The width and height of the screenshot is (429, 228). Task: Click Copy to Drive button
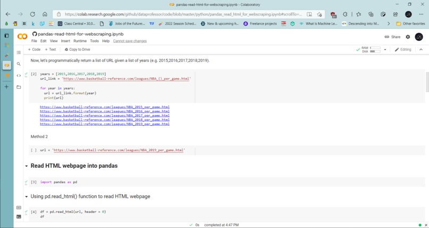(77, 50)
